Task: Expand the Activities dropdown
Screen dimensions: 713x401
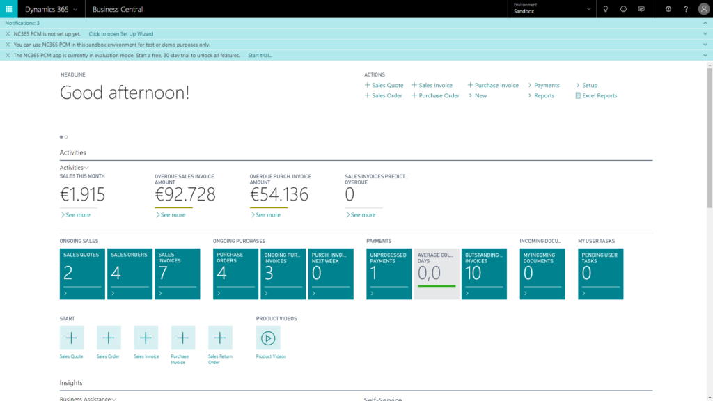Action: click(x=74, y=167)
